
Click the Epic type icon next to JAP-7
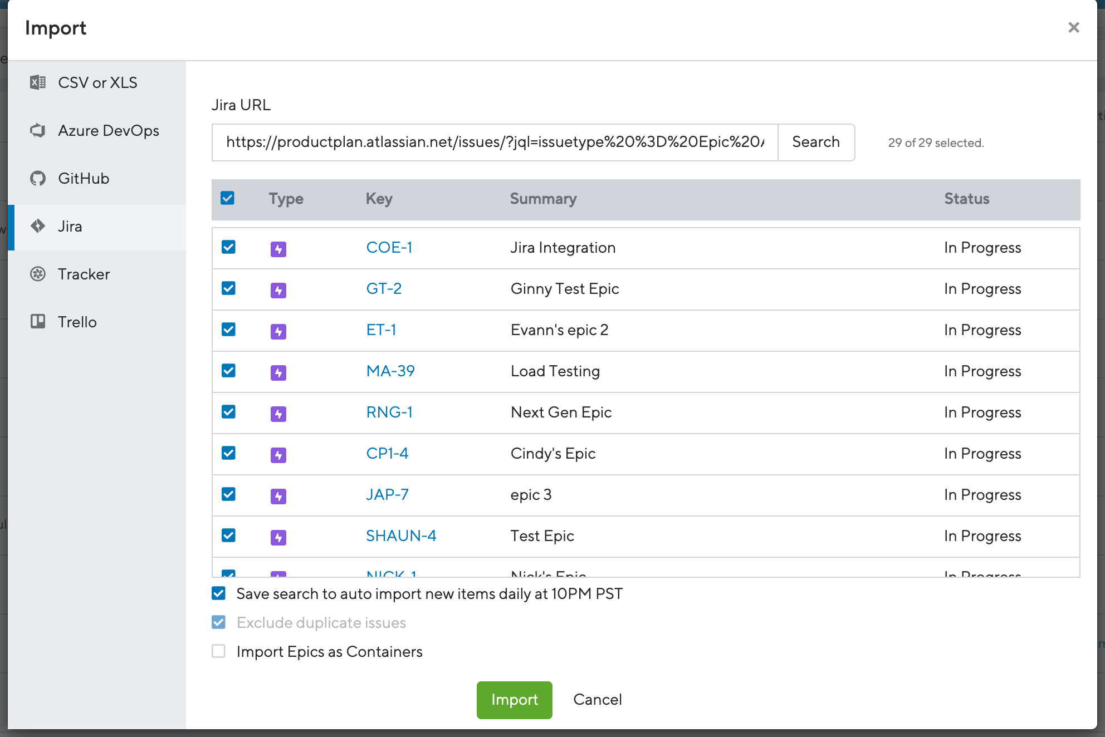[x=278, y=496]
